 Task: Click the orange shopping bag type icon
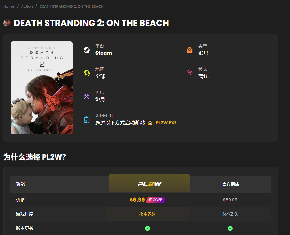[x=190, y=50]
